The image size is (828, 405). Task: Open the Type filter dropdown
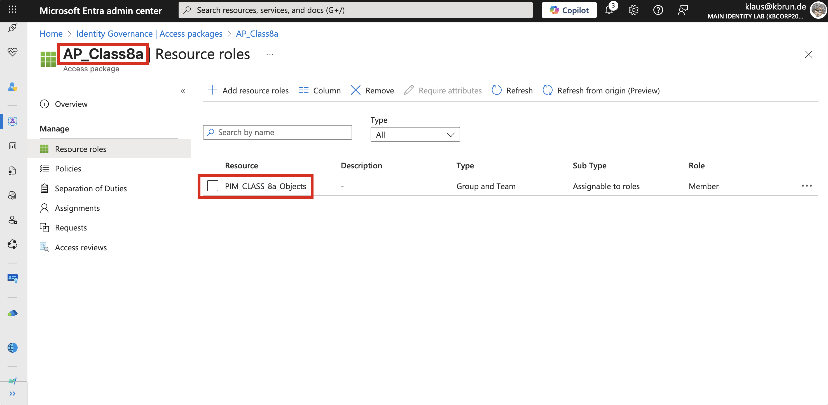415,135
